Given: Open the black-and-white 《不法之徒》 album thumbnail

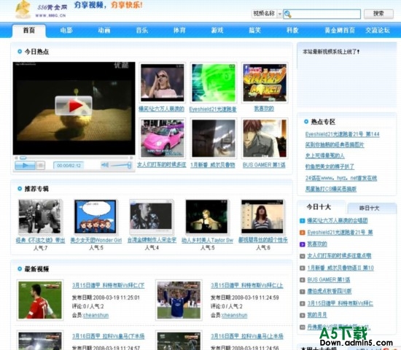Looking at the screenshot, I should click(40, 217).
